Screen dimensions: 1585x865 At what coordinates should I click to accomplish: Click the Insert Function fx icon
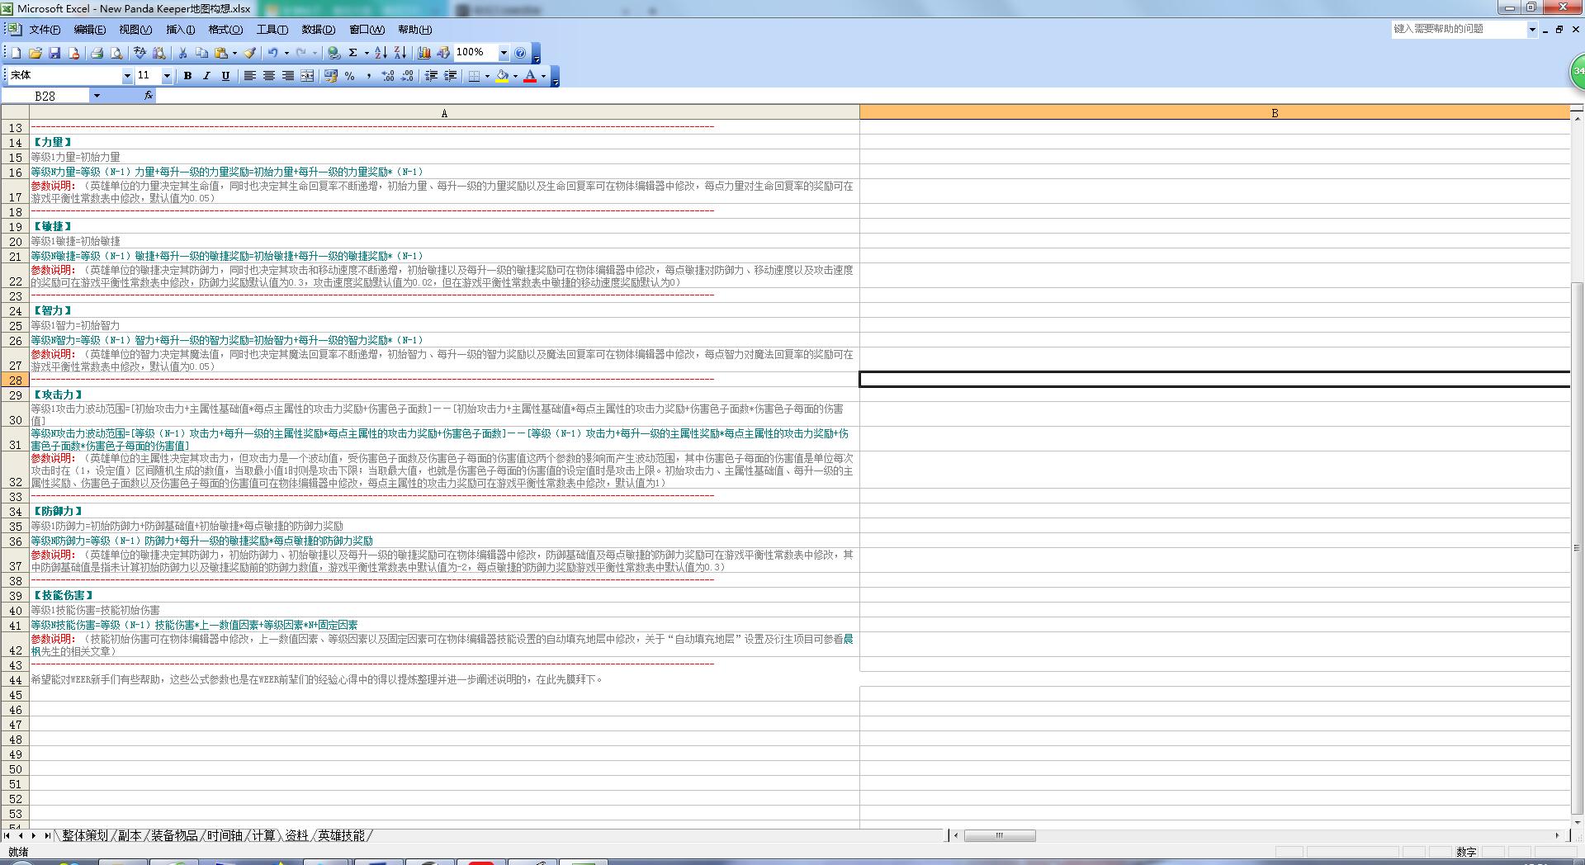[149, 96]
